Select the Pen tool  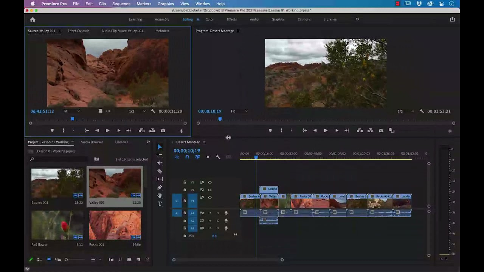click(160, 187)
